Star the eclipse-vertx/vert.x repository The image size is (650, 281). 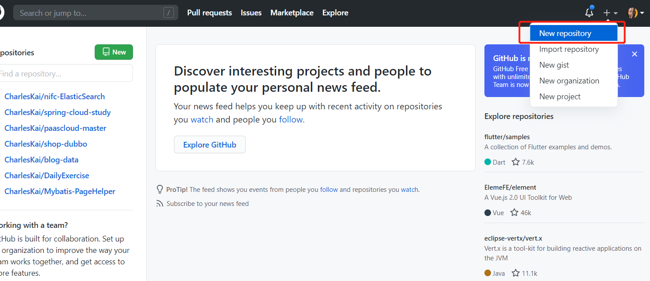516,273
